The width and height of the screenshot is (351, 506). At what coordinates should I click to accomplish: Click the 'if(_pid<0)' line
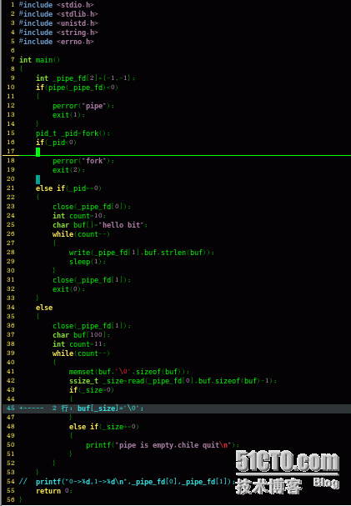(x=56, y=143)
